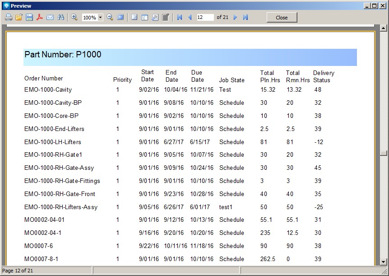Export the report to PDF
The image size is (389, 276).
coord(40,17)
